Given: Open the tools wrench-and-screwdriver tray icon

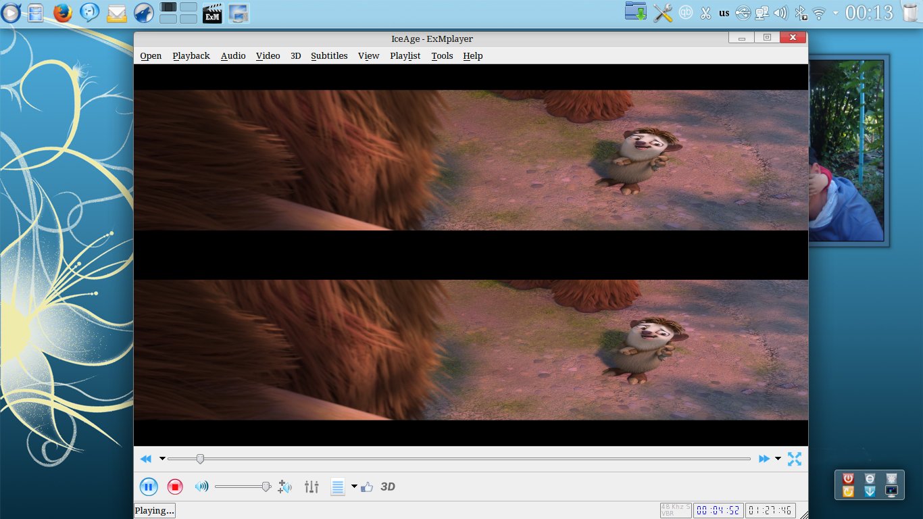Looking at the screenshot, I should 663,13.
